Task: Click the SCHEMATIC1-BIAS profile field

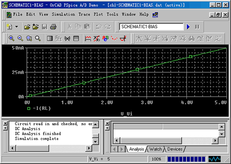Action: coord(152,26)
